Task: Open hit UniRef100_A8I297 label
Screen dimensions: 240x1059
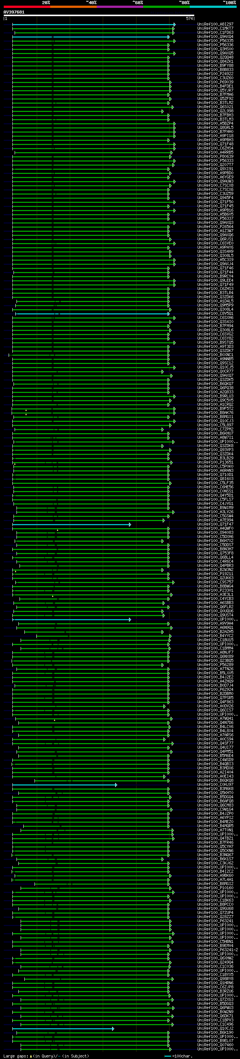Action: [215, 24]
